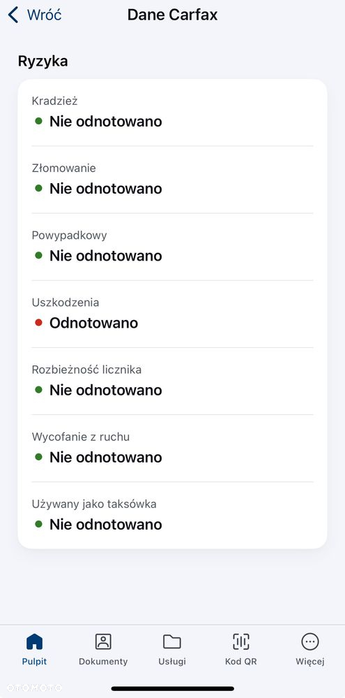The width and height of the screenshot is (345, 698).
Task: Click the green dot under Kradzież
Action: pos(38,121)
